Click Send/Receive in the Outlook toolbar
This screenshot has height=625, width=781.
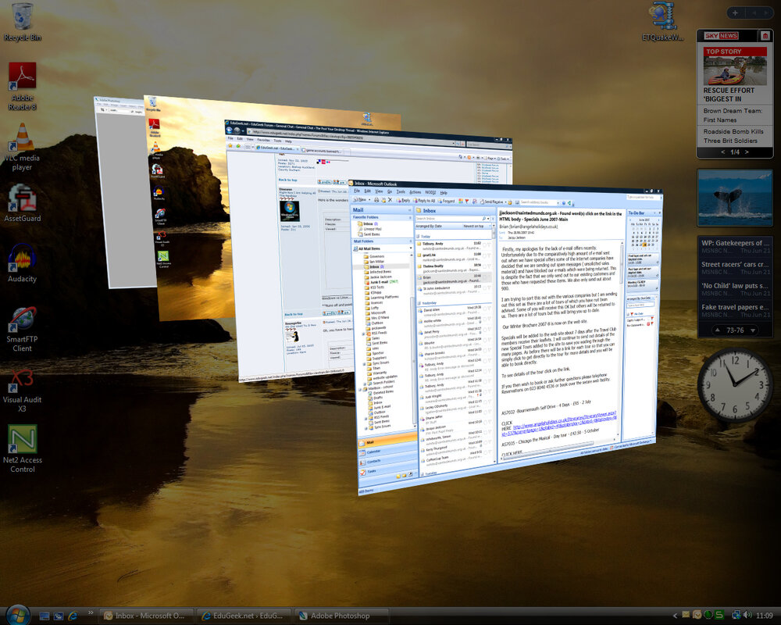tap(491, 202)
